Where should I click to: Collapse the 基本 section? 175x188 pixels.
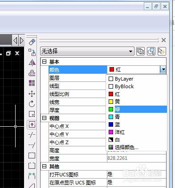click(x=44, y=62)
